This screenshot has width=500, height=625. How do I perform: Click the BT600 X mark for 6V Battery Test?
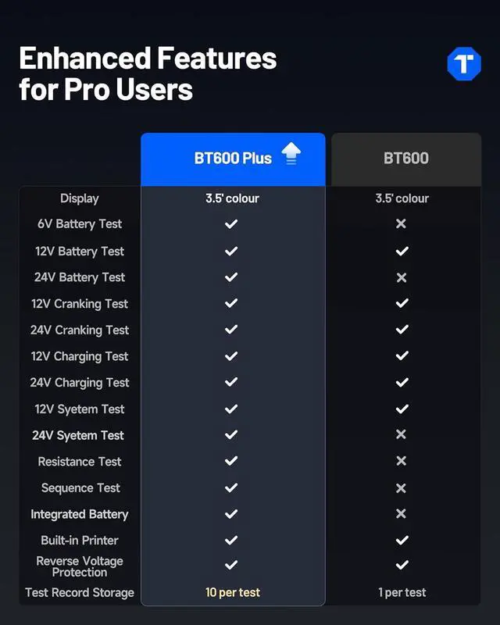tap(402, 224)
